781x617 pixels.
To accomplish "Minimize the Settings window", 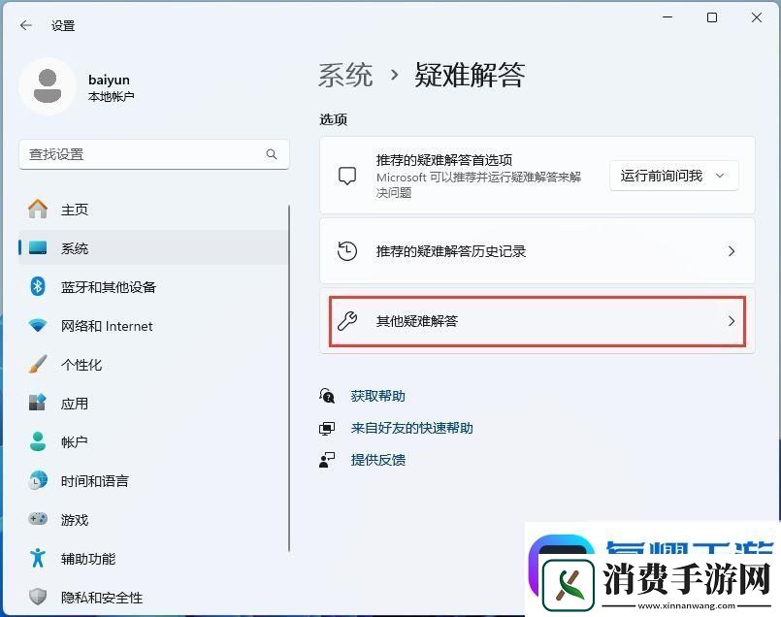I will (x=667, y=17).
